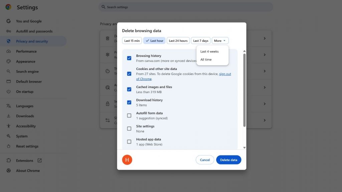The width and height of the screenshot is (342, 192).
Task: Select Last 4 weeks option
Action: coord(209,52)
